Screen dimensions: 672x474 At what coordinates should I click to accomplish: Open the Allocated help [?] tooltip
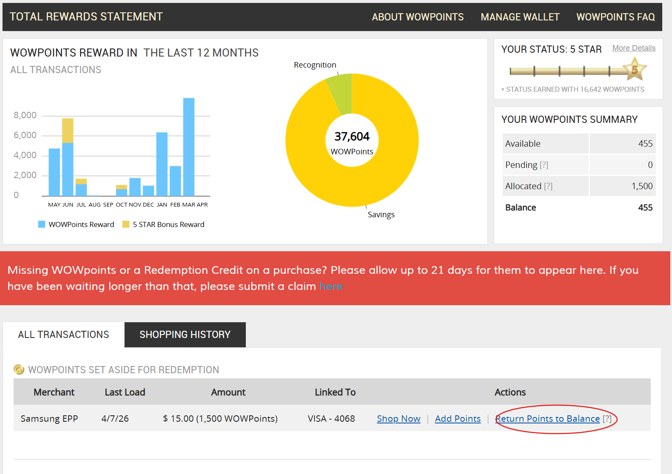548,186
